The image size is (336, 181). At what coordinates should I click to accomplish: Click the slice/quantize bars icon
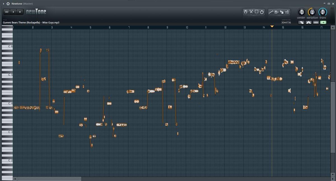click(x=287, y=12)
